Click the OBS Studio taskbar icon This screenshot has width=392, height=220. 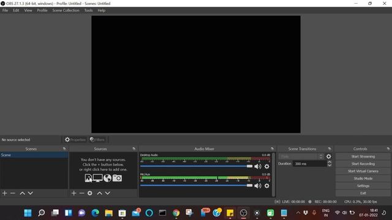pos(244,213)
